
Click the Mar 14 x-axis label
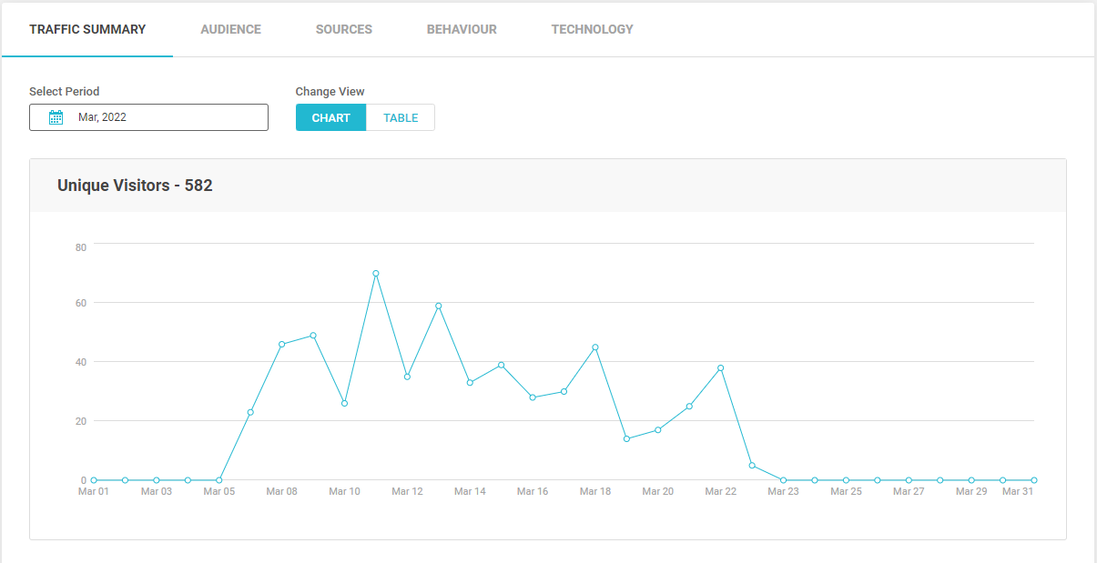tap(470, 492)
